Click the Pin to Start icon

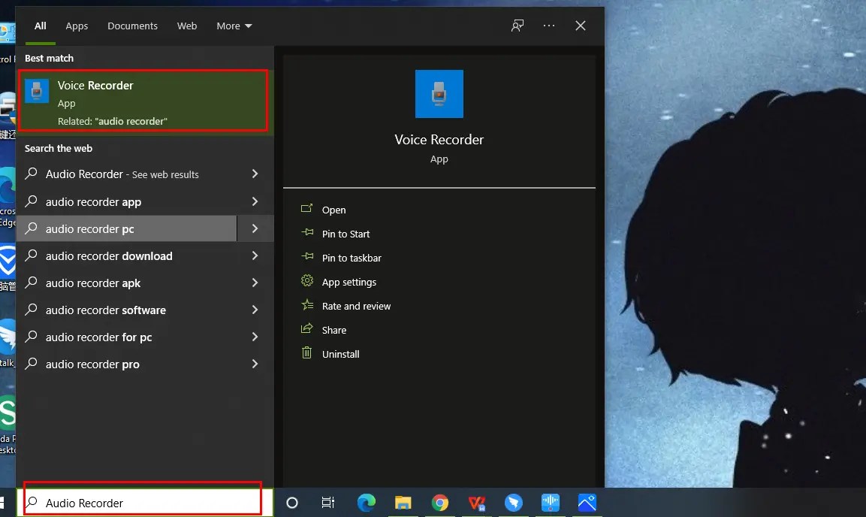click(306, 234)
